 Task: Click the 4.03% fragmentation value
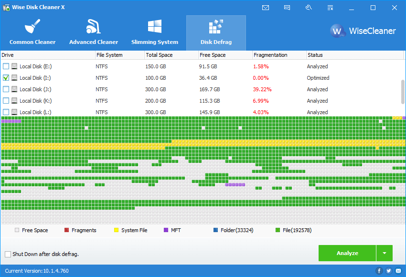point(261,112)
